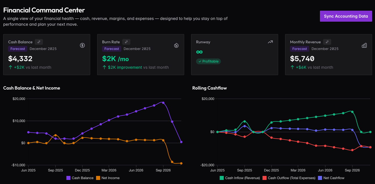Click the Sep 2026 peak point on Cash Balance line
This screenshot has height=184, width=375.
pyautogui.click(x=163, y=103)
